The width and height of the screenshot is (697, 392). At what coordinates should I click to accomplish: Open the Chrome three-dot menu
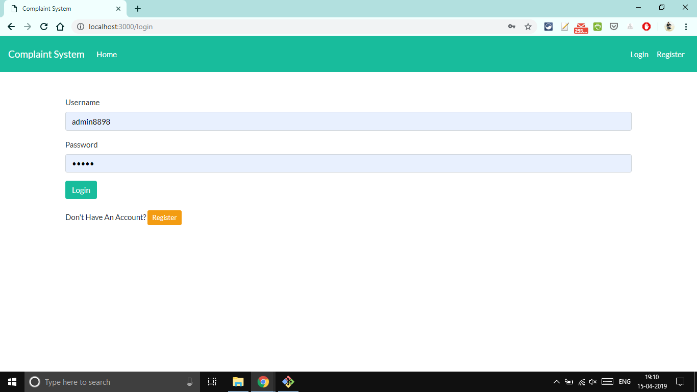coord(686,27)
